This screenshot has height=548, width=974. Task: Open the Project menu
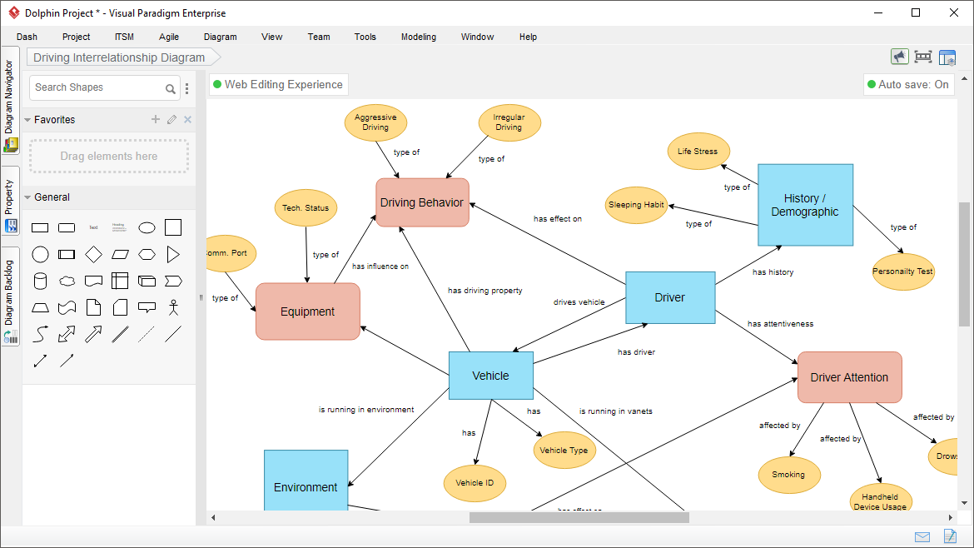[76, 37]
